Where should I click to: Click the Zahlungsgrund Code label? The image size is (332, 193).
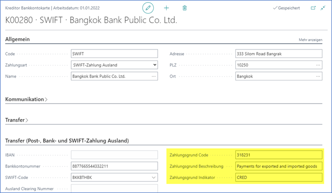[x=189, y=155]
